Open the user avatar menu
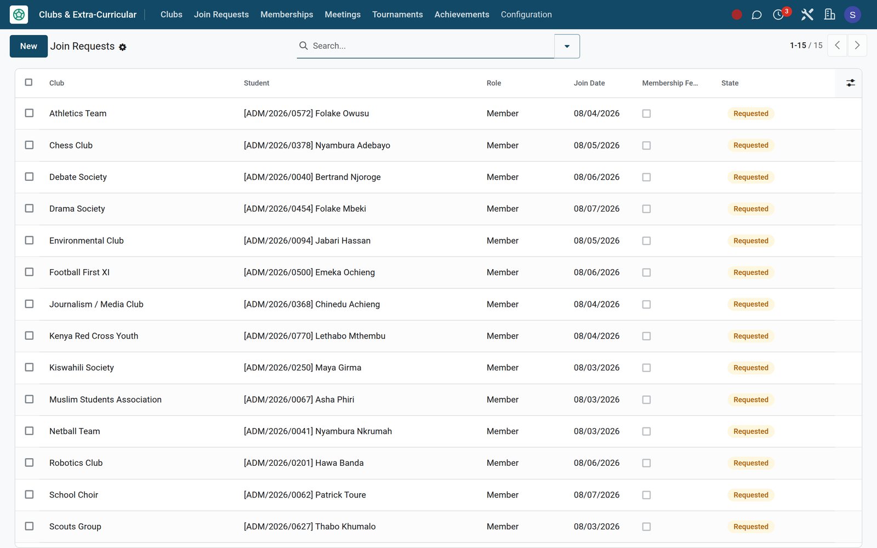The height and width of the screenshot is (548, 877). click(x=852, y=15)
